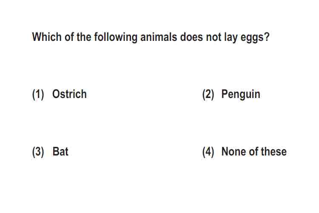
Task: Click the word of in the question
Action: coord(69,37)
